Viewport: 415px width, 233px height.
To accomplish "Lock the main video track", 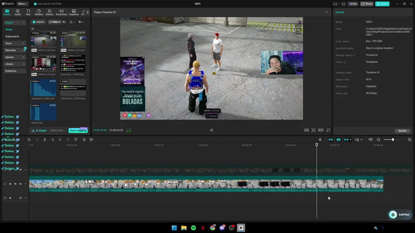I will coord(10,184).
